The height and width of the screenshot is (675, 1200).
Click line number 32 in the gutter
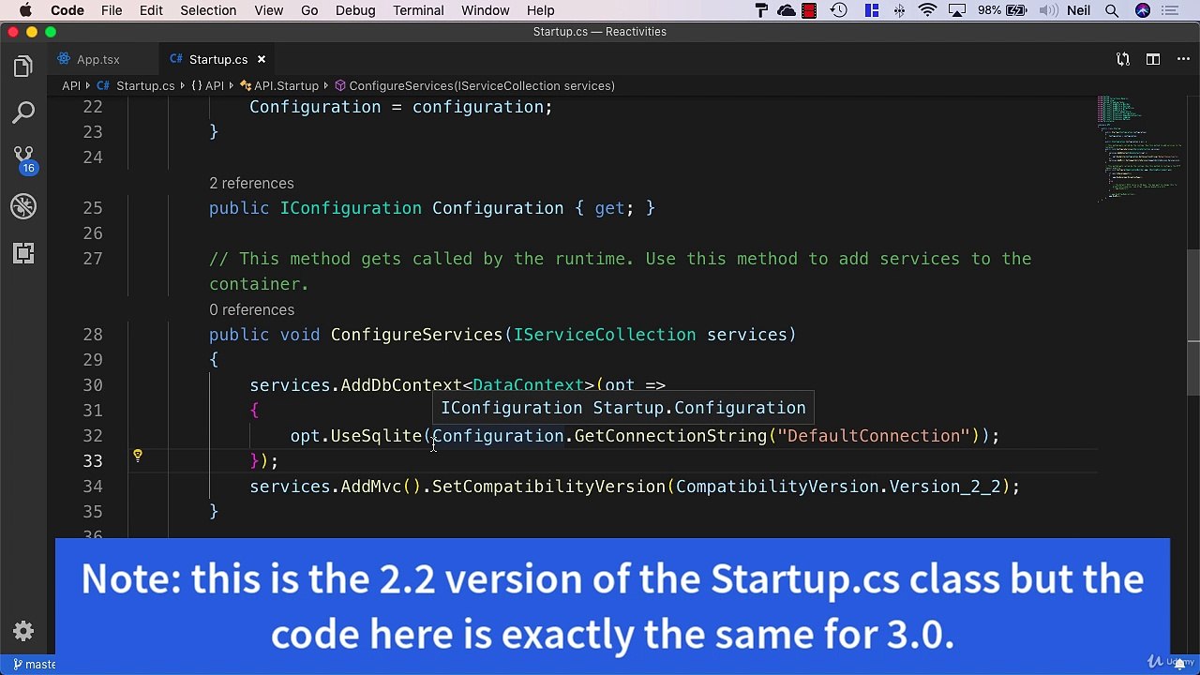point(93,436)
